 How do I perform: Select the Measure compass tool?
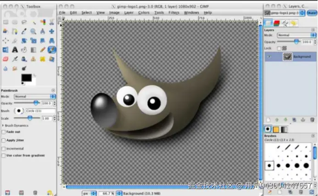tap(43, 31)
